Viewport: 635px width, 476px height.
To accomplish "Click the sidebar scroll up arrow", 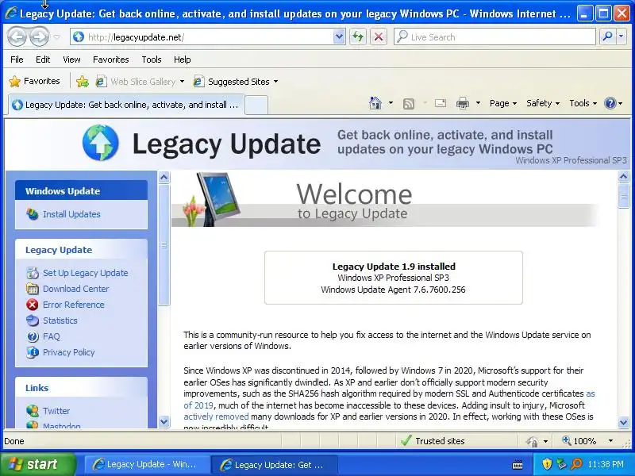I will [164, 177].
